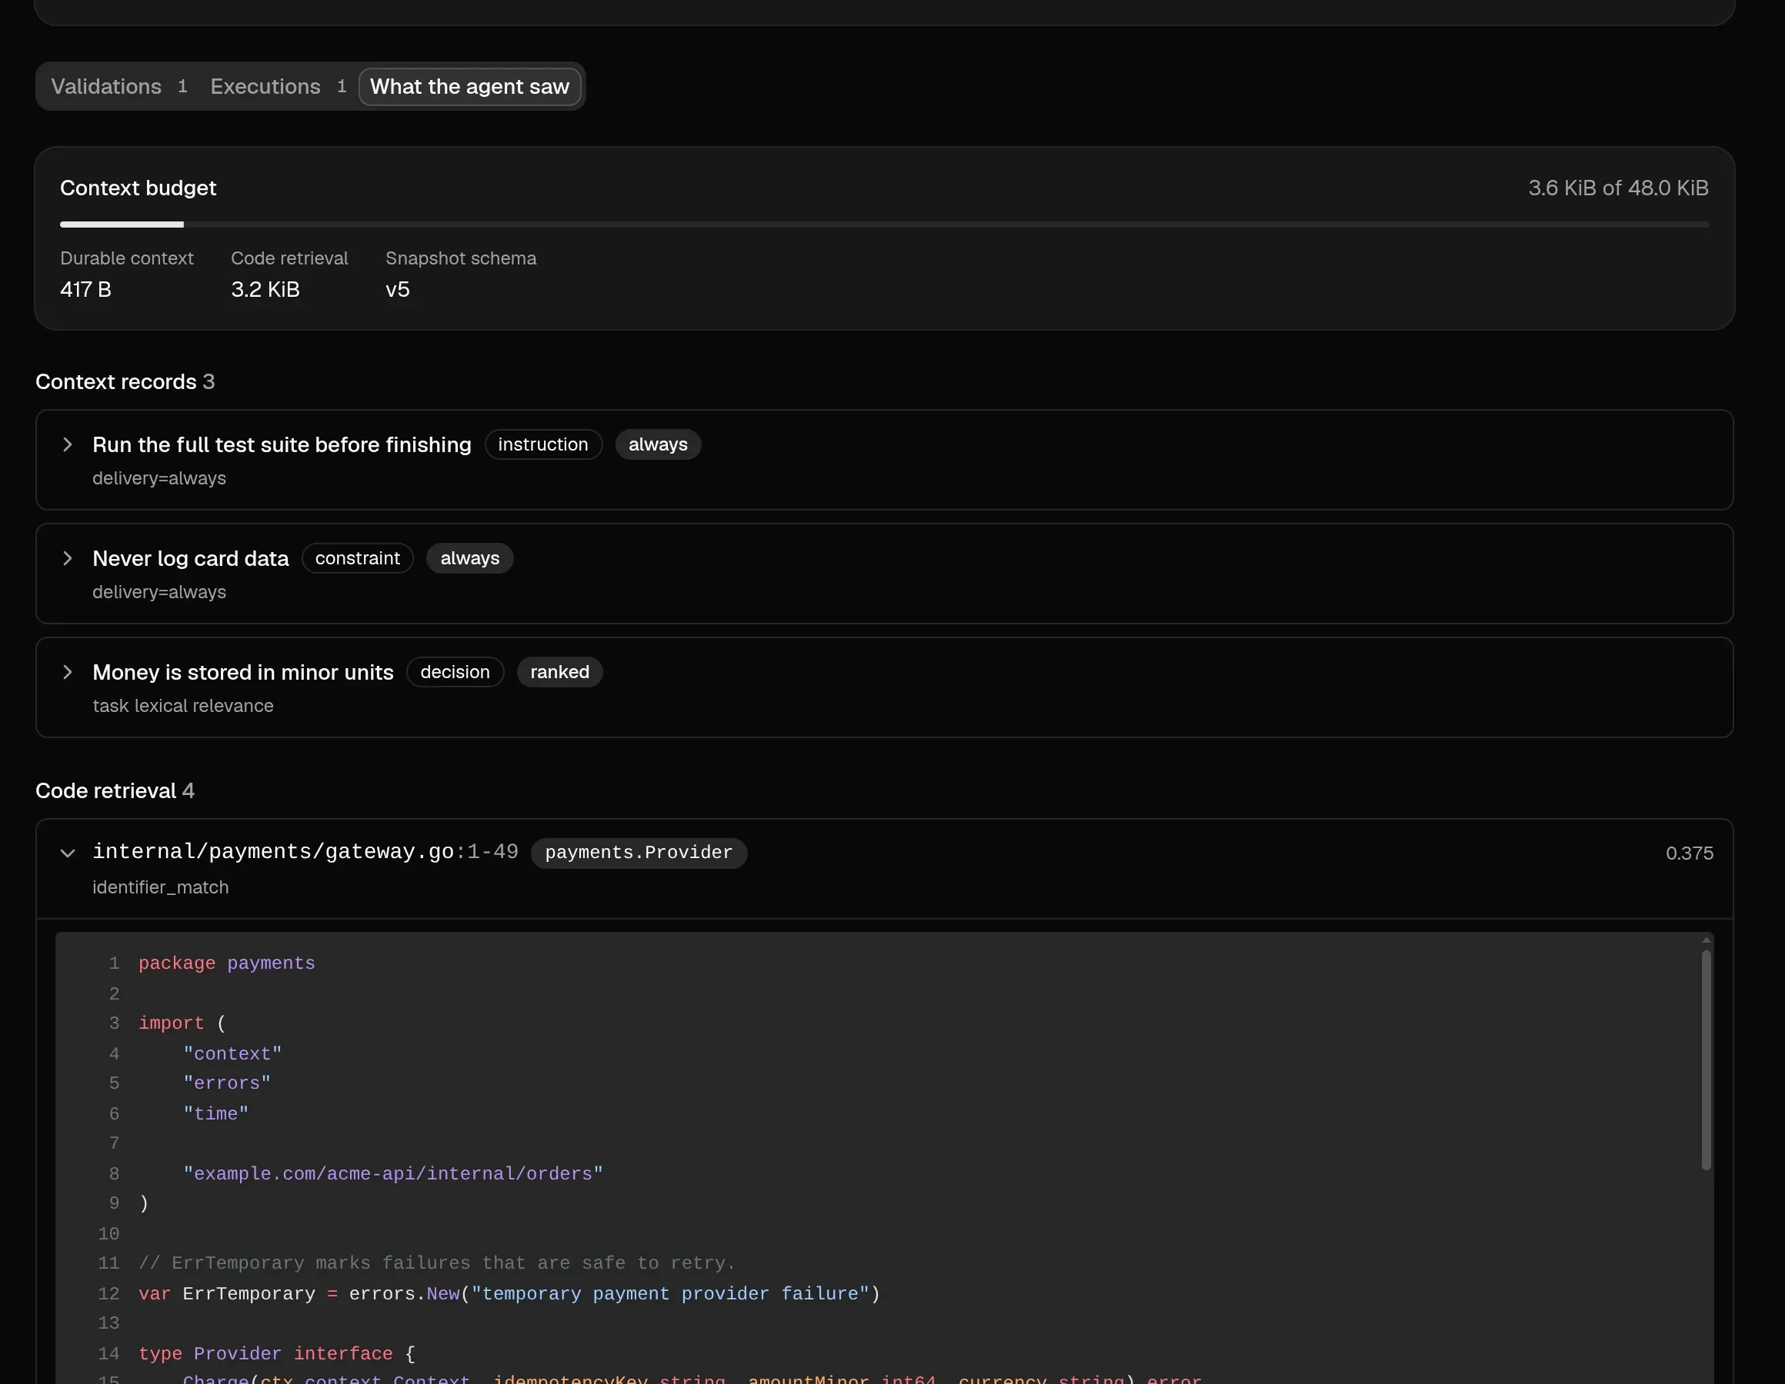Click the scroll-up arrow of the code block
Viewport: 1785px width, 1384px height.
click(x=1707, y=940)
